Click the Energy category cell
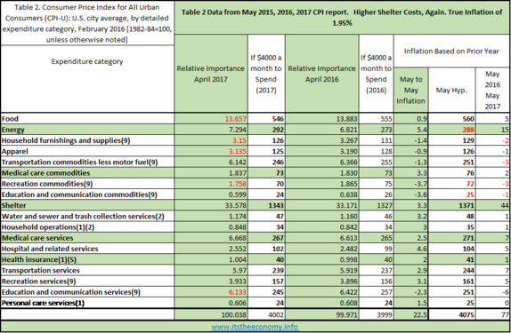 87,130
